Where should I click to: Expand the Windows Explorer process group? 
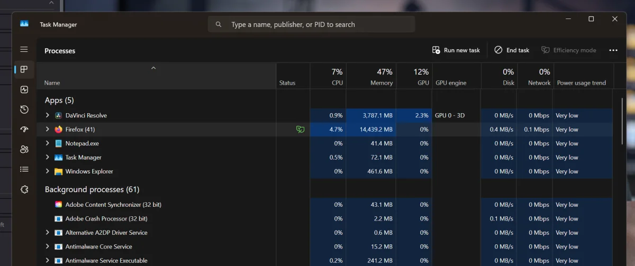[47, 171]
